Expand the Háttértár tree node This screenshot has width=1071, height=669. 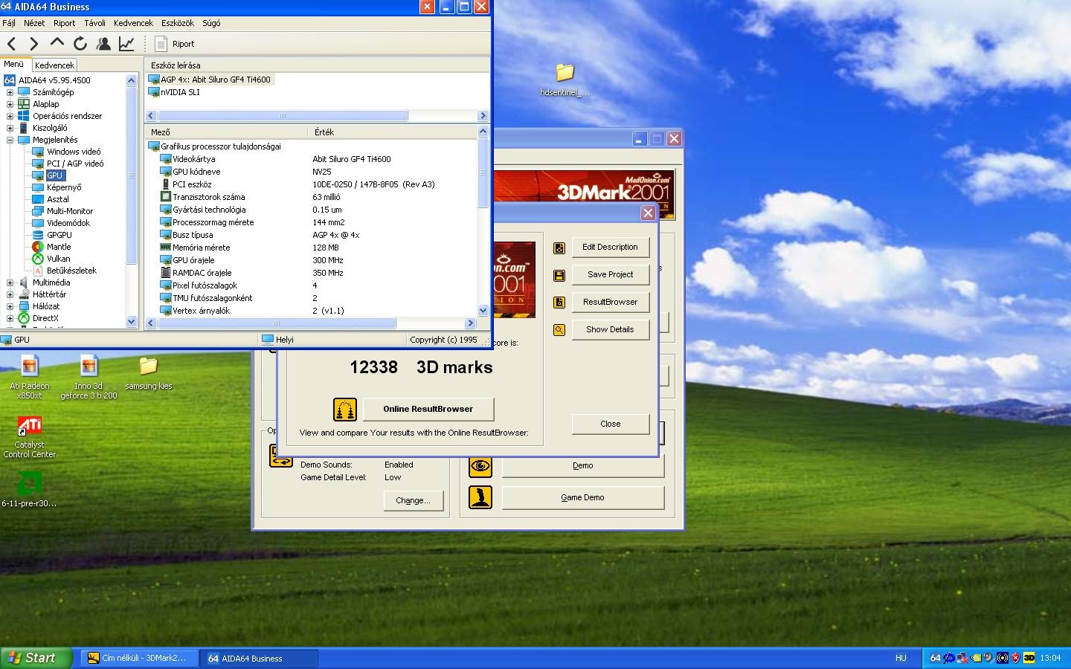(x=10, y=294)
